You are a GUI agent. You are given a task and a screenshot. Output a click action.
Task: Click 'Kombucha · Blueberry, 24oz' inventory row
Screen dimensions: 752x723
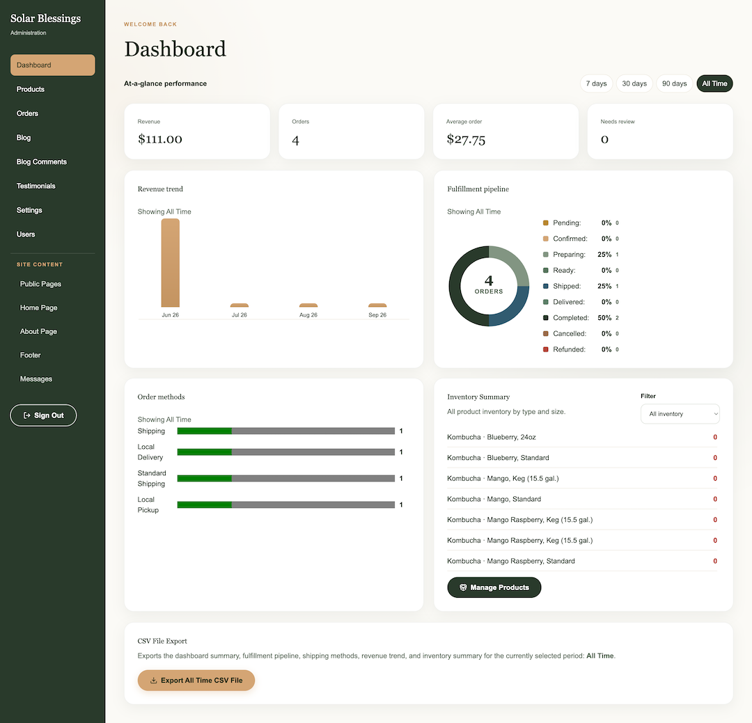pos(582,437)
